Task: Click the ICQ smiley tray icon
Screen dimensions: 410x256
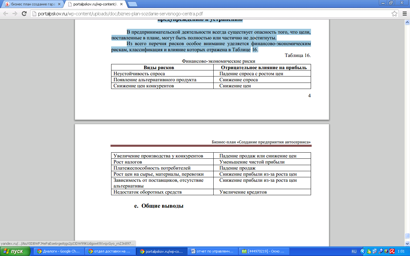Action: point(370,252)
